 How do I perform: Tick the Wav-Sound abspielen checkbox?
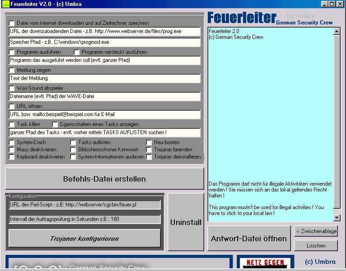tap(12, 88)
